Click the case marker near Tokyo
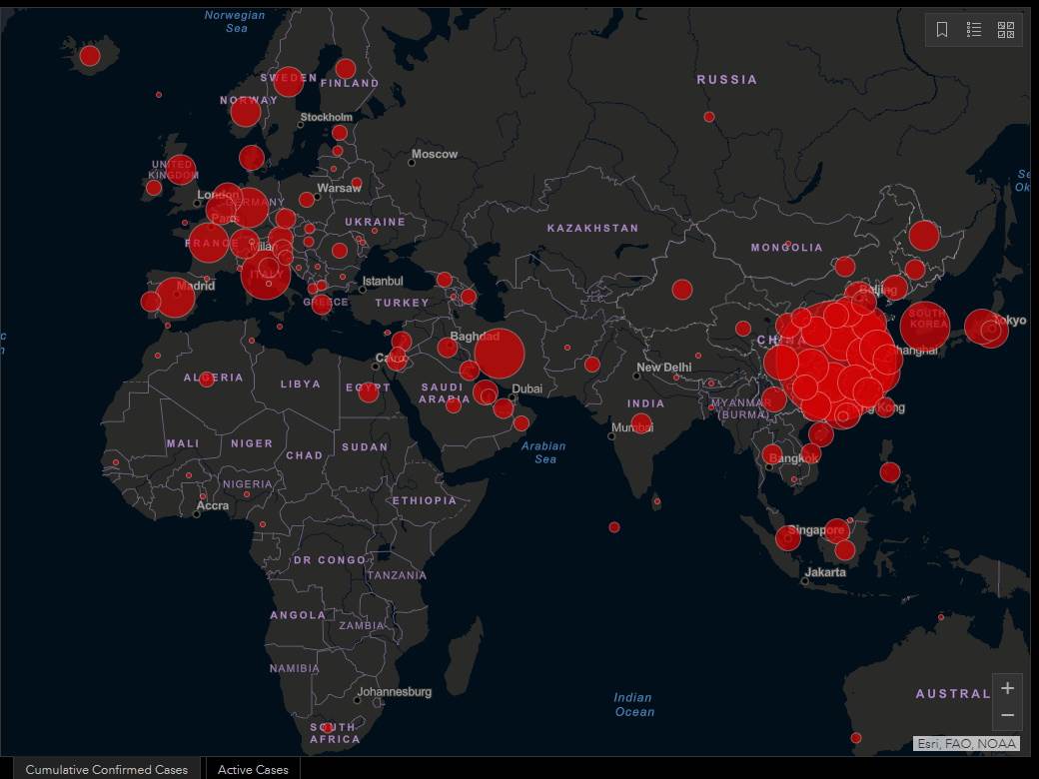 point(988,327)
